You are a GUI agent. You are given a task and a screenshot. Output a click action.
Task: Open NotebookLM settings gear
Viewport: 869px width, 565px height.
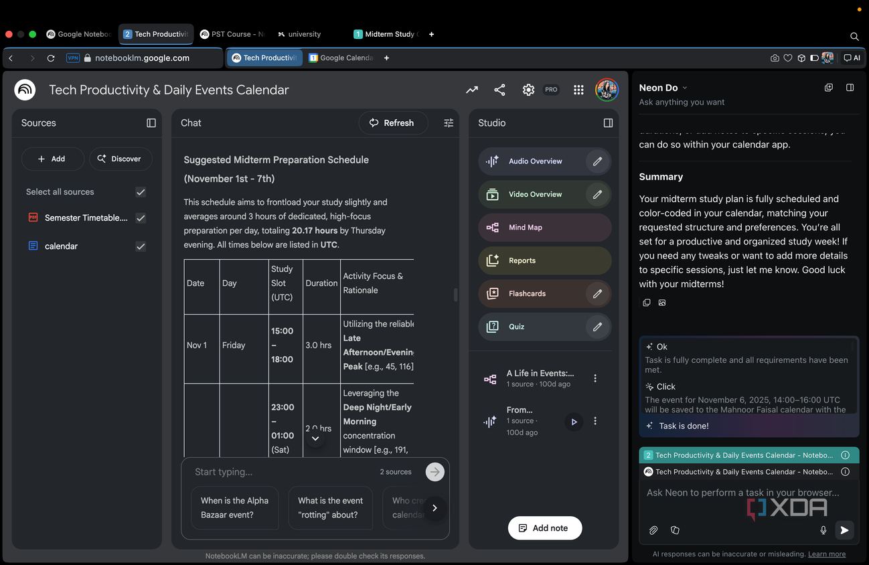click(528, 90)
